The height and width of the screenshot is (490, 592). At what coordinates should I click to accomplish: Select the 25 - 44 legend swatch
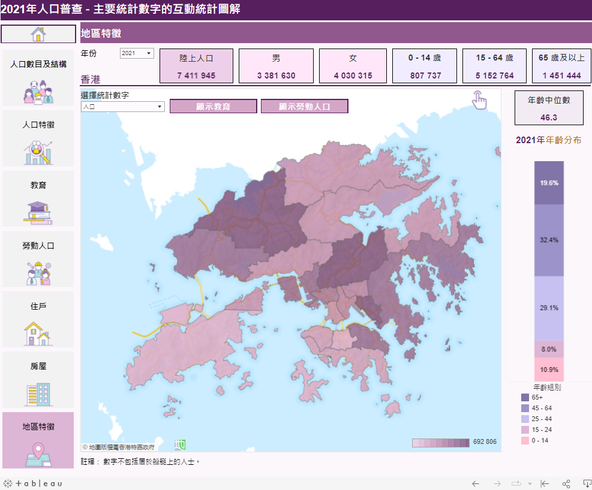(x=525, y=419)
